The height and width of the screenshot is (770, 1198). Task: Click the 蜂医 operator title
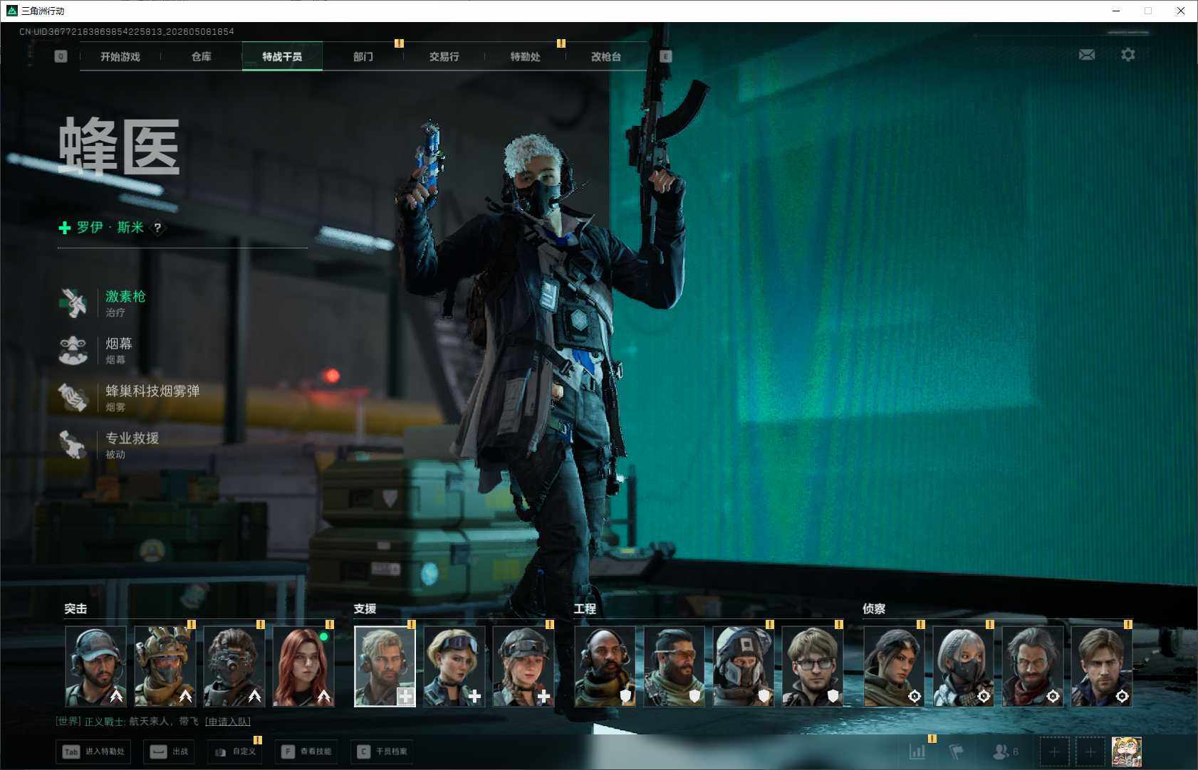[x=120, y=147]
